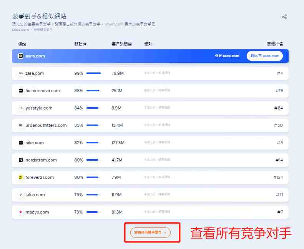Click the nike.com favicon

[x=21, y=143]
